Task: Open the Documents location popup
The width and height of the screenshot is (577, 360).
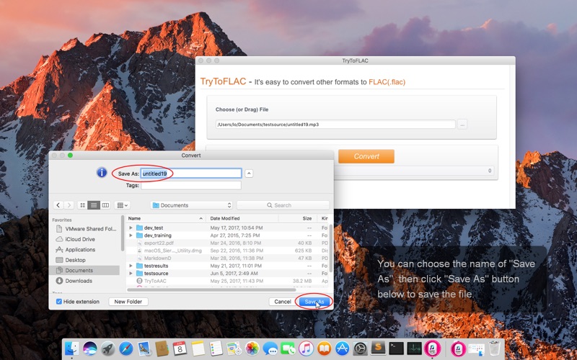Action: point(192,205)
